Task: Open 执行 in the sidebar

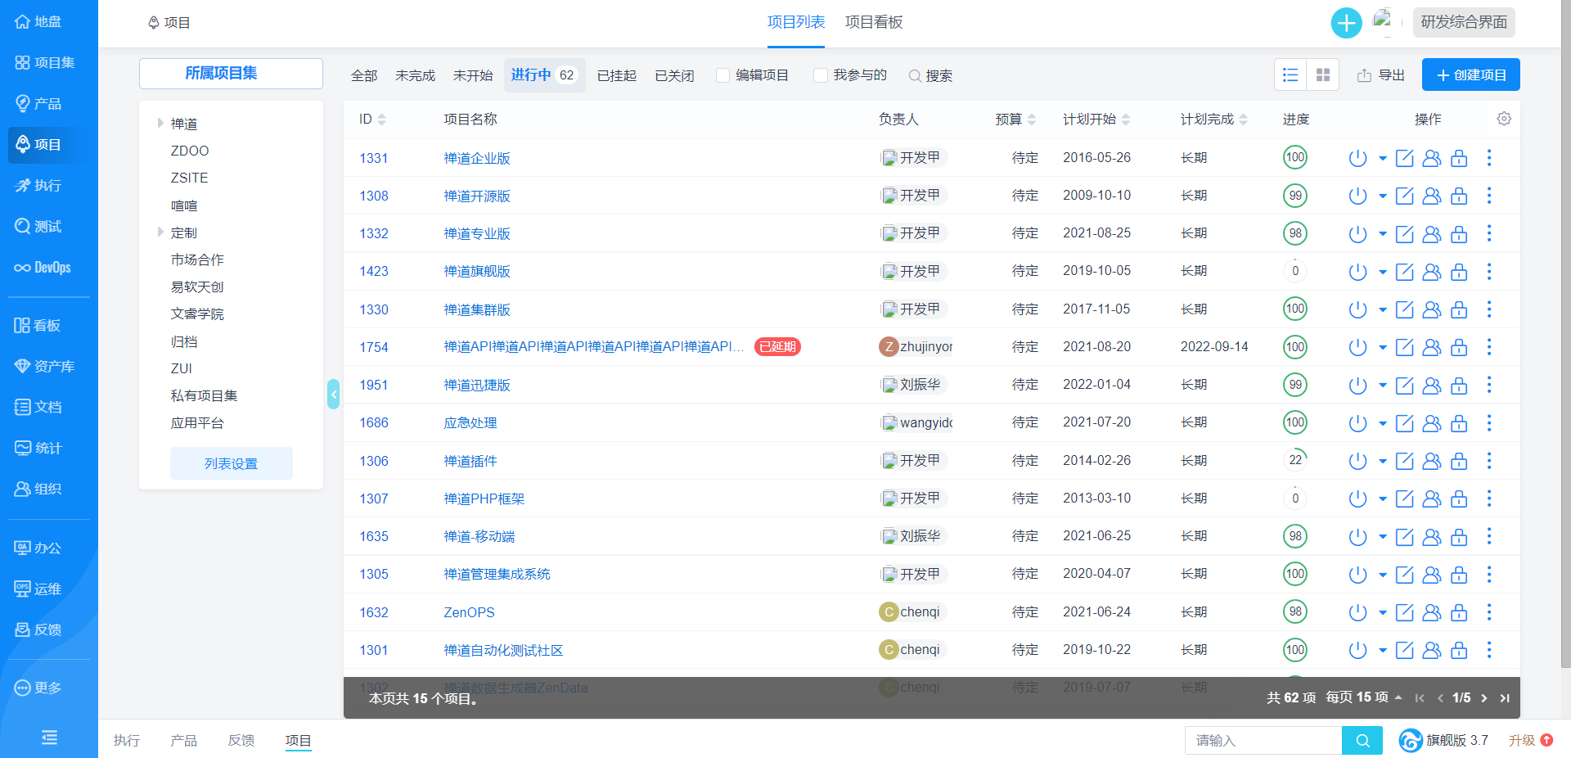Action: pos(38,185)
